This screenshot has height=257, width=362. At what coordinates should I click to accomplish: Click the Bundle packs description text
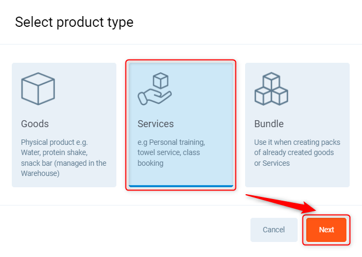click(x=297, y=152)
